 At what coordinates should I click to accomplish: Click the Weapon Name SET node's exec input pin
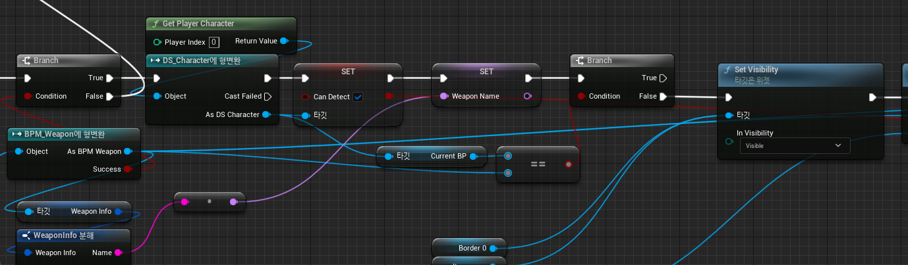point(443,78)
